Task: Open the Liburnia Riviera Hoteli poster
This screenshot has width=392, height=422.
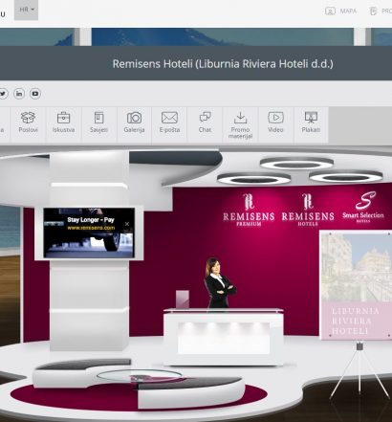Action: click(x=356, y=285)
